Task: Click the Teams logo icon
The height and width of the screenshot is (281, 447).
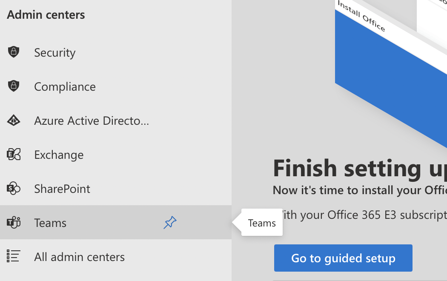Action: [14, 223]
